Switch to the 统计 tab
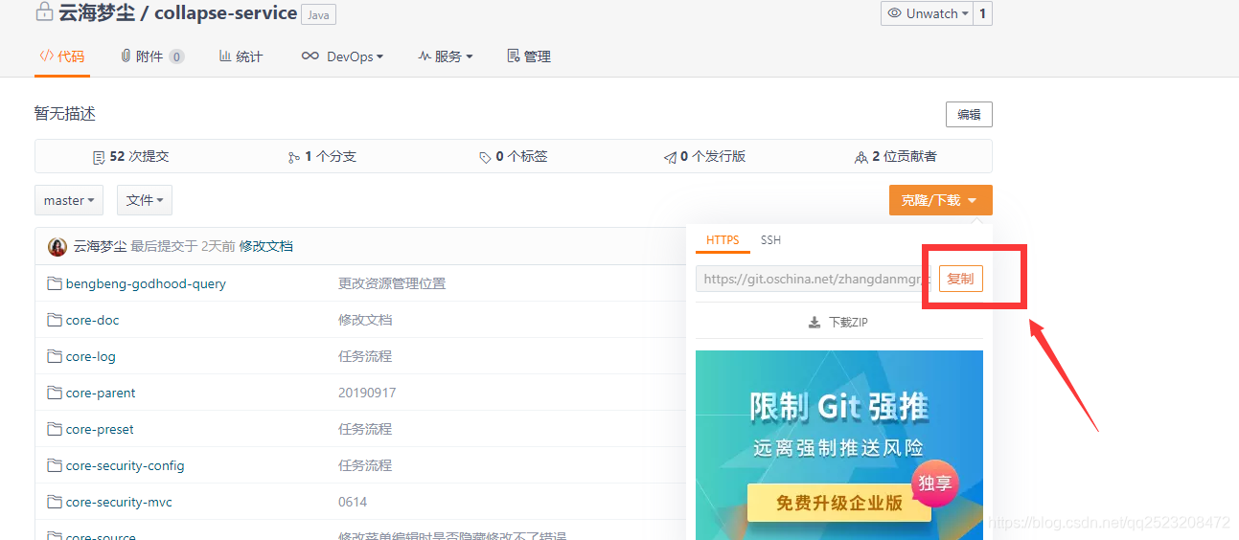Image resolution: width=1239 pixels, height=540 pixels. (241, 56)
